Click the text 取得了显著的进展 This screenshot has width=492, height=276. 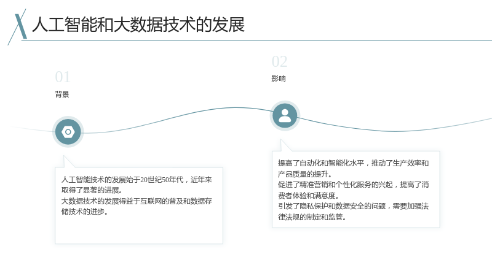(90, 190)
